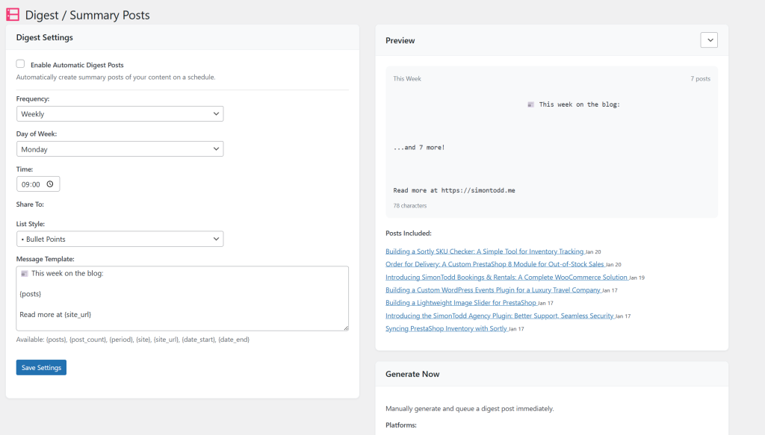Open Custom WordPress Events Plugin post link
Screen dimensions: 765x435
(492, 290)
